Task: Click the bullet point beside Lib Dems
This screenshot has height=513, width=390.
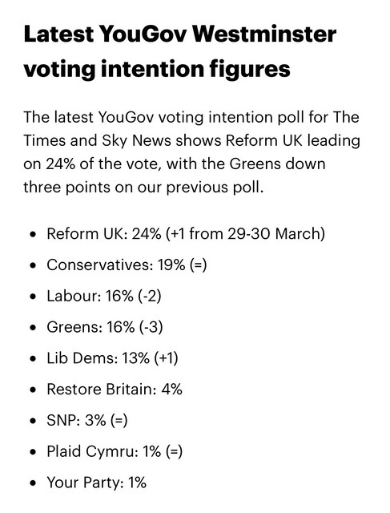Action: pyautogui.click(x=32, y=359)
